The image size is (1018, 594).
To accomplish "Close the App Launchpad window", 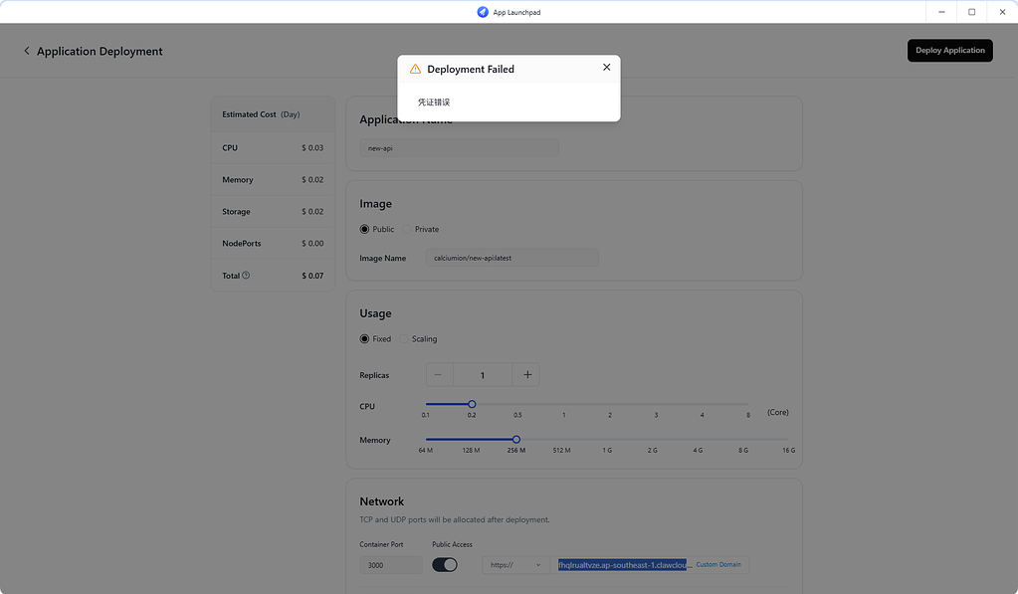I will 1002,12.
